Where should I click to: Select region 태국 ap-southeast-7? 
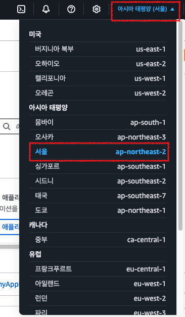pyautogui.click(x=98, y=196)
